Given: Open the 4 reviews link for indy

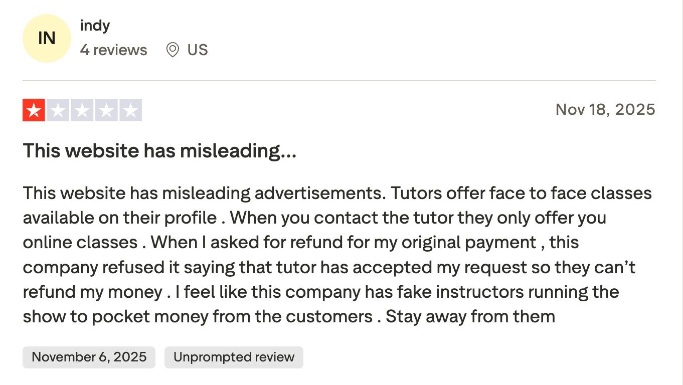Looking at the screenshot, I should point(113,50).
